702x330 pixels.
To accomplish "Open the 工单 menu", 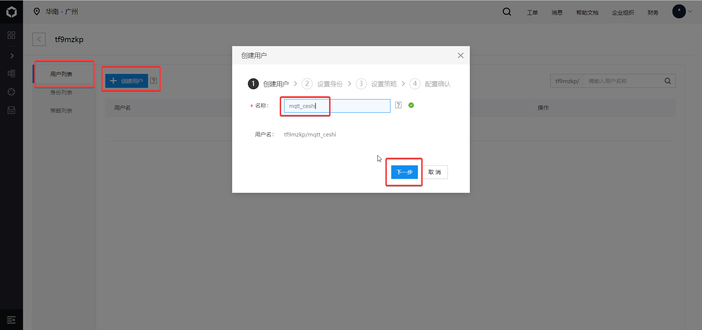I will click(532, 12).
